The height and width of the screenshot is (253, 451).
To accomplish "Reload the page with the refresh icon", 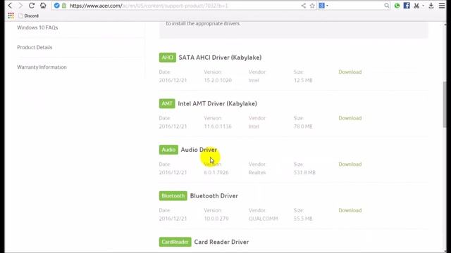I will click(x=32, y=6).
